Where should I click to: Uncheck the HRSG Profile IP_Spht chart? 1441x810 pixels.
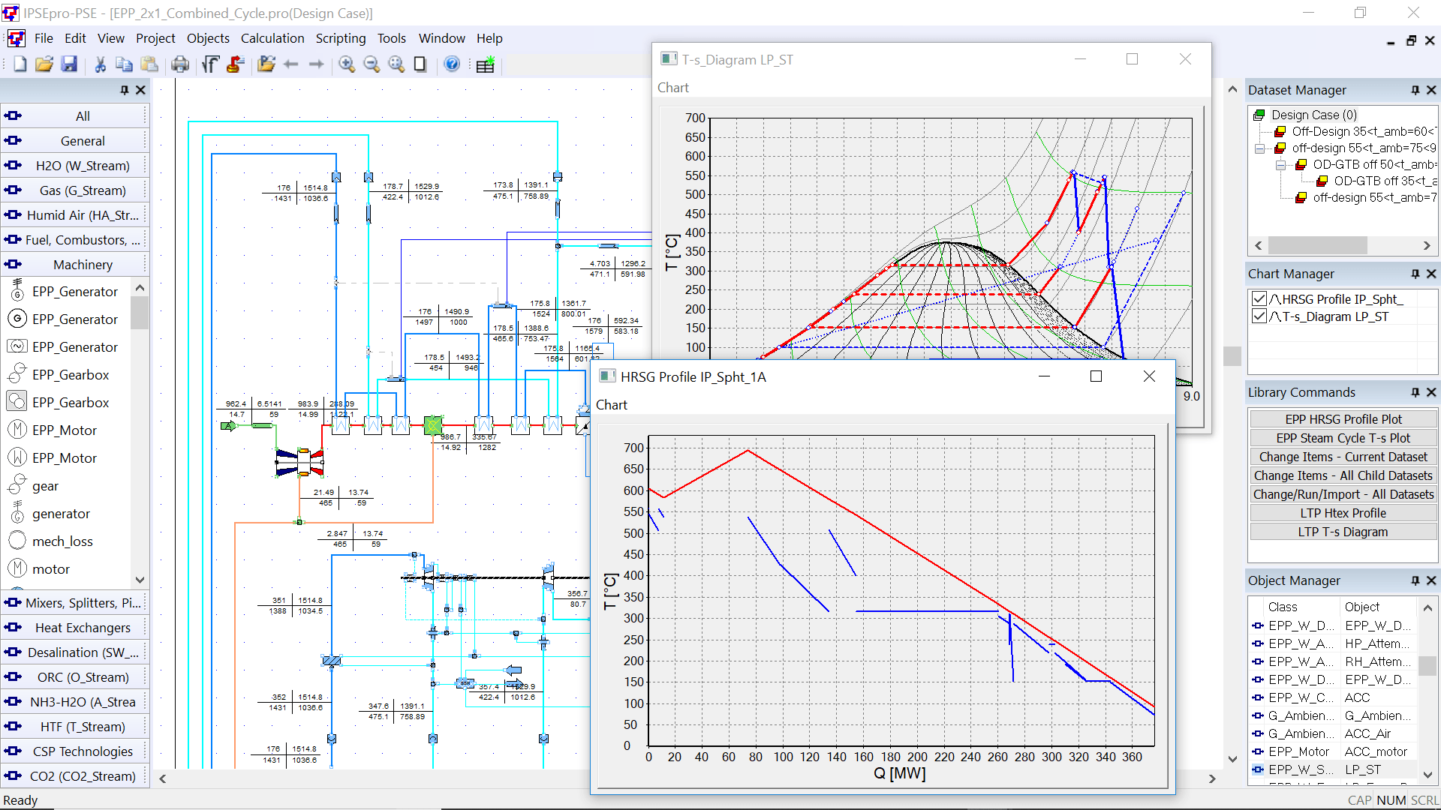coord(1259,298)
